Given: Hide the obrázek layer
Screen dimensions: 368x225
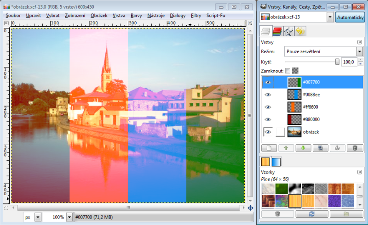Looking at the screenshot, I should tap(268, 132).
